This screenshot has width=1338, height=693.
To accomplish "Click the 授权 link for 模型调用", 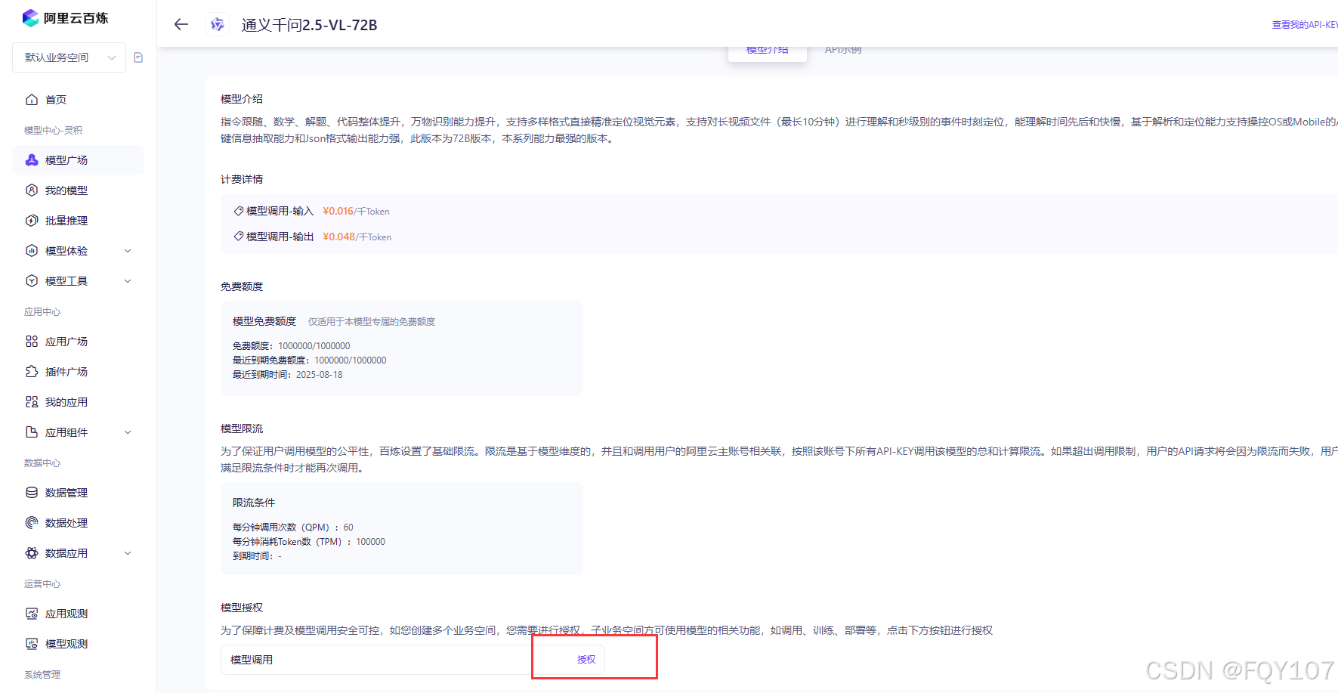I will 586,660.
